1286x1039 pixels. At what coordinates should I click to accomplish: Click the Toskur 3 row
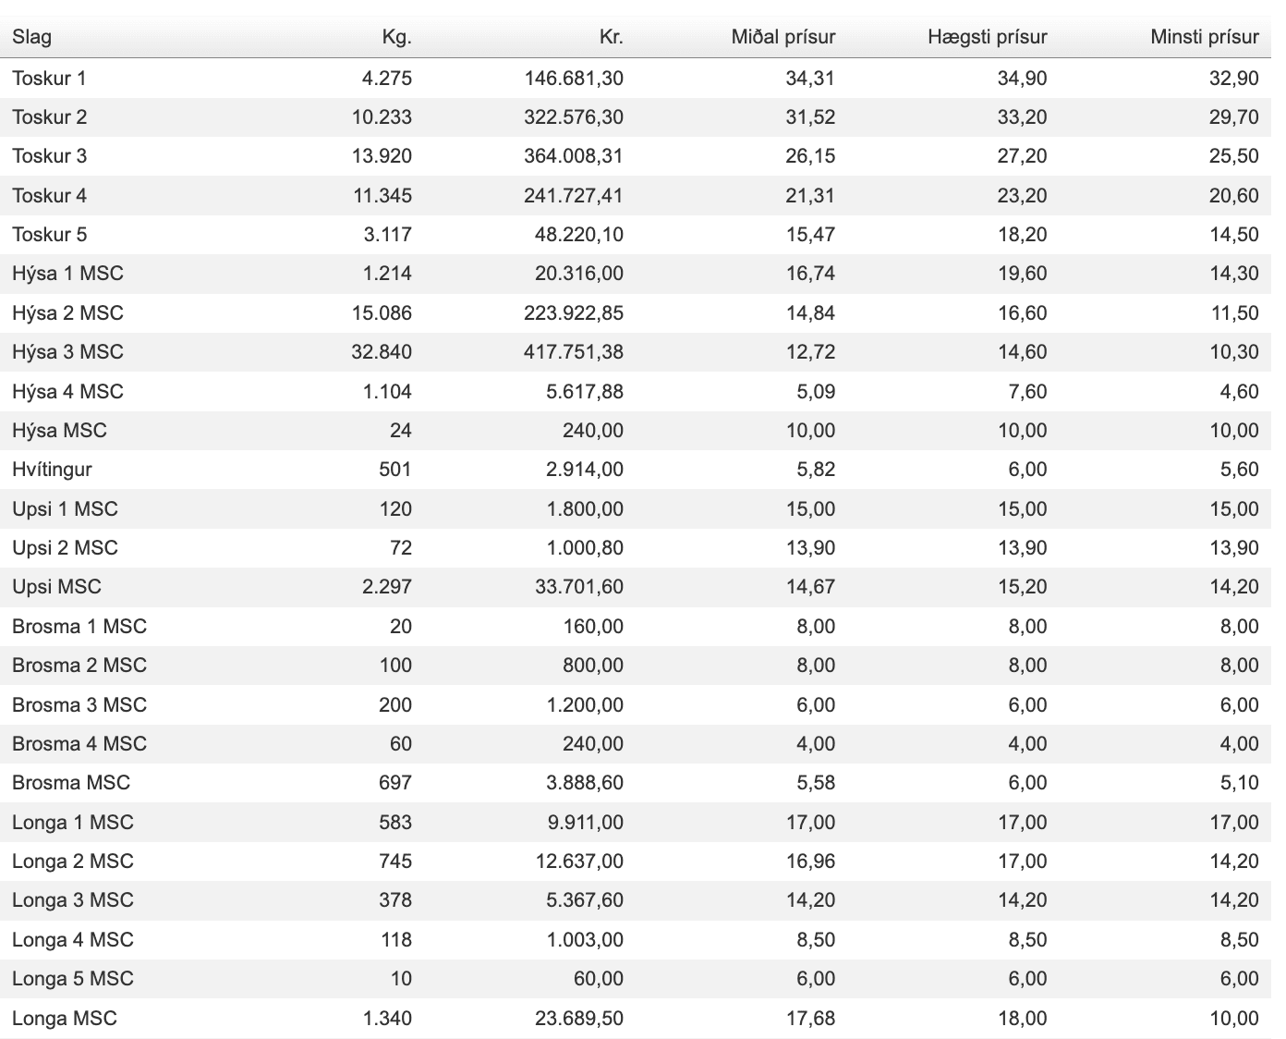(x=636, y=156)
